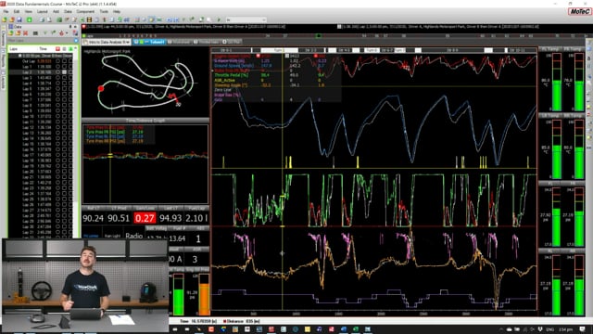Select the Lap 1 main-lap radio button

57,66
